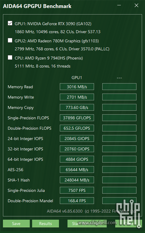Image resolution: width=145 pixels, height=233 pixels.
Task: Open the Results button
Action: coord(45,224)
